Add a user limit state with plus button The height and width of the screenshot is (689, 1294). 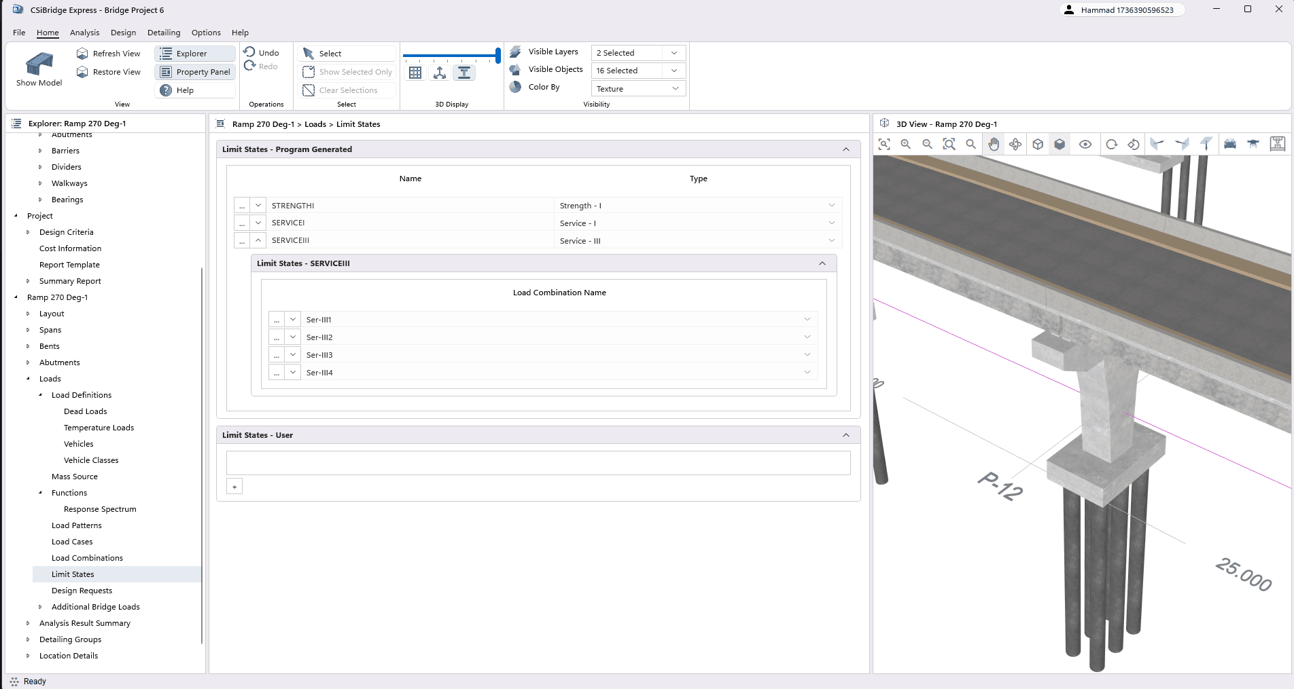[234, 487]
